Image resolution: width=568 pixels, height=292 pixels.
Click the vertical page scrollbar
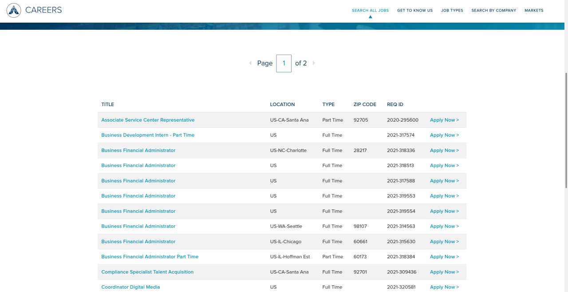(566, 130)
